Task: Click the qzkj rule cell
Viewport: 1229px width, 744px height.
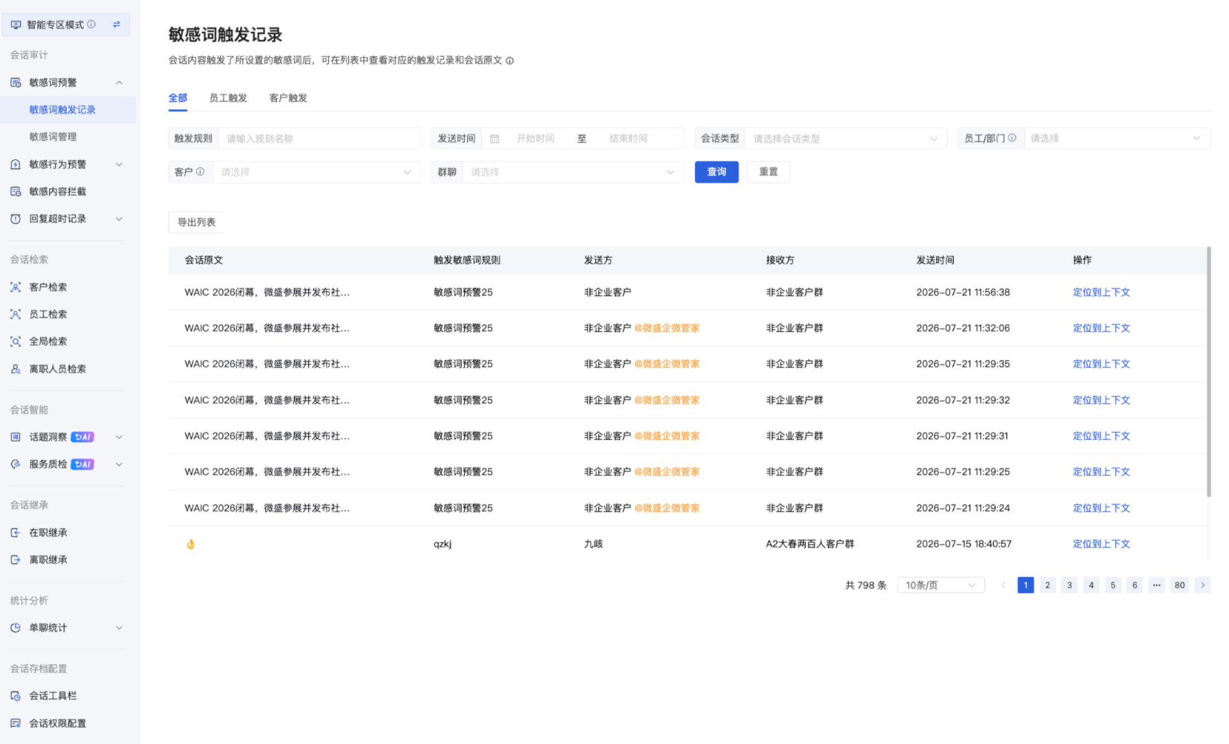Action: (x=442, y=544)
